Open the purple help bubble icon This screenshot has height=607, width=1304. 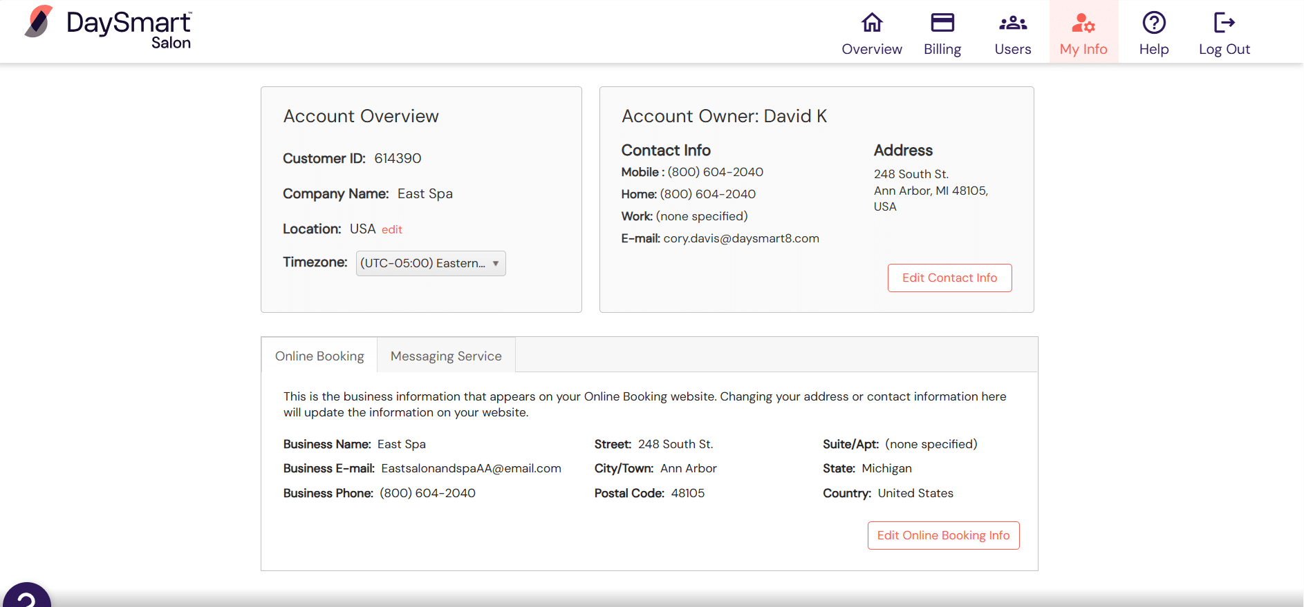[26, 595]
